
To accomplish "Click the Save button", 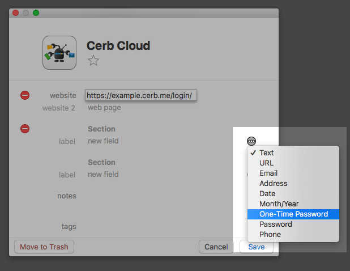I will pos(257,247).
